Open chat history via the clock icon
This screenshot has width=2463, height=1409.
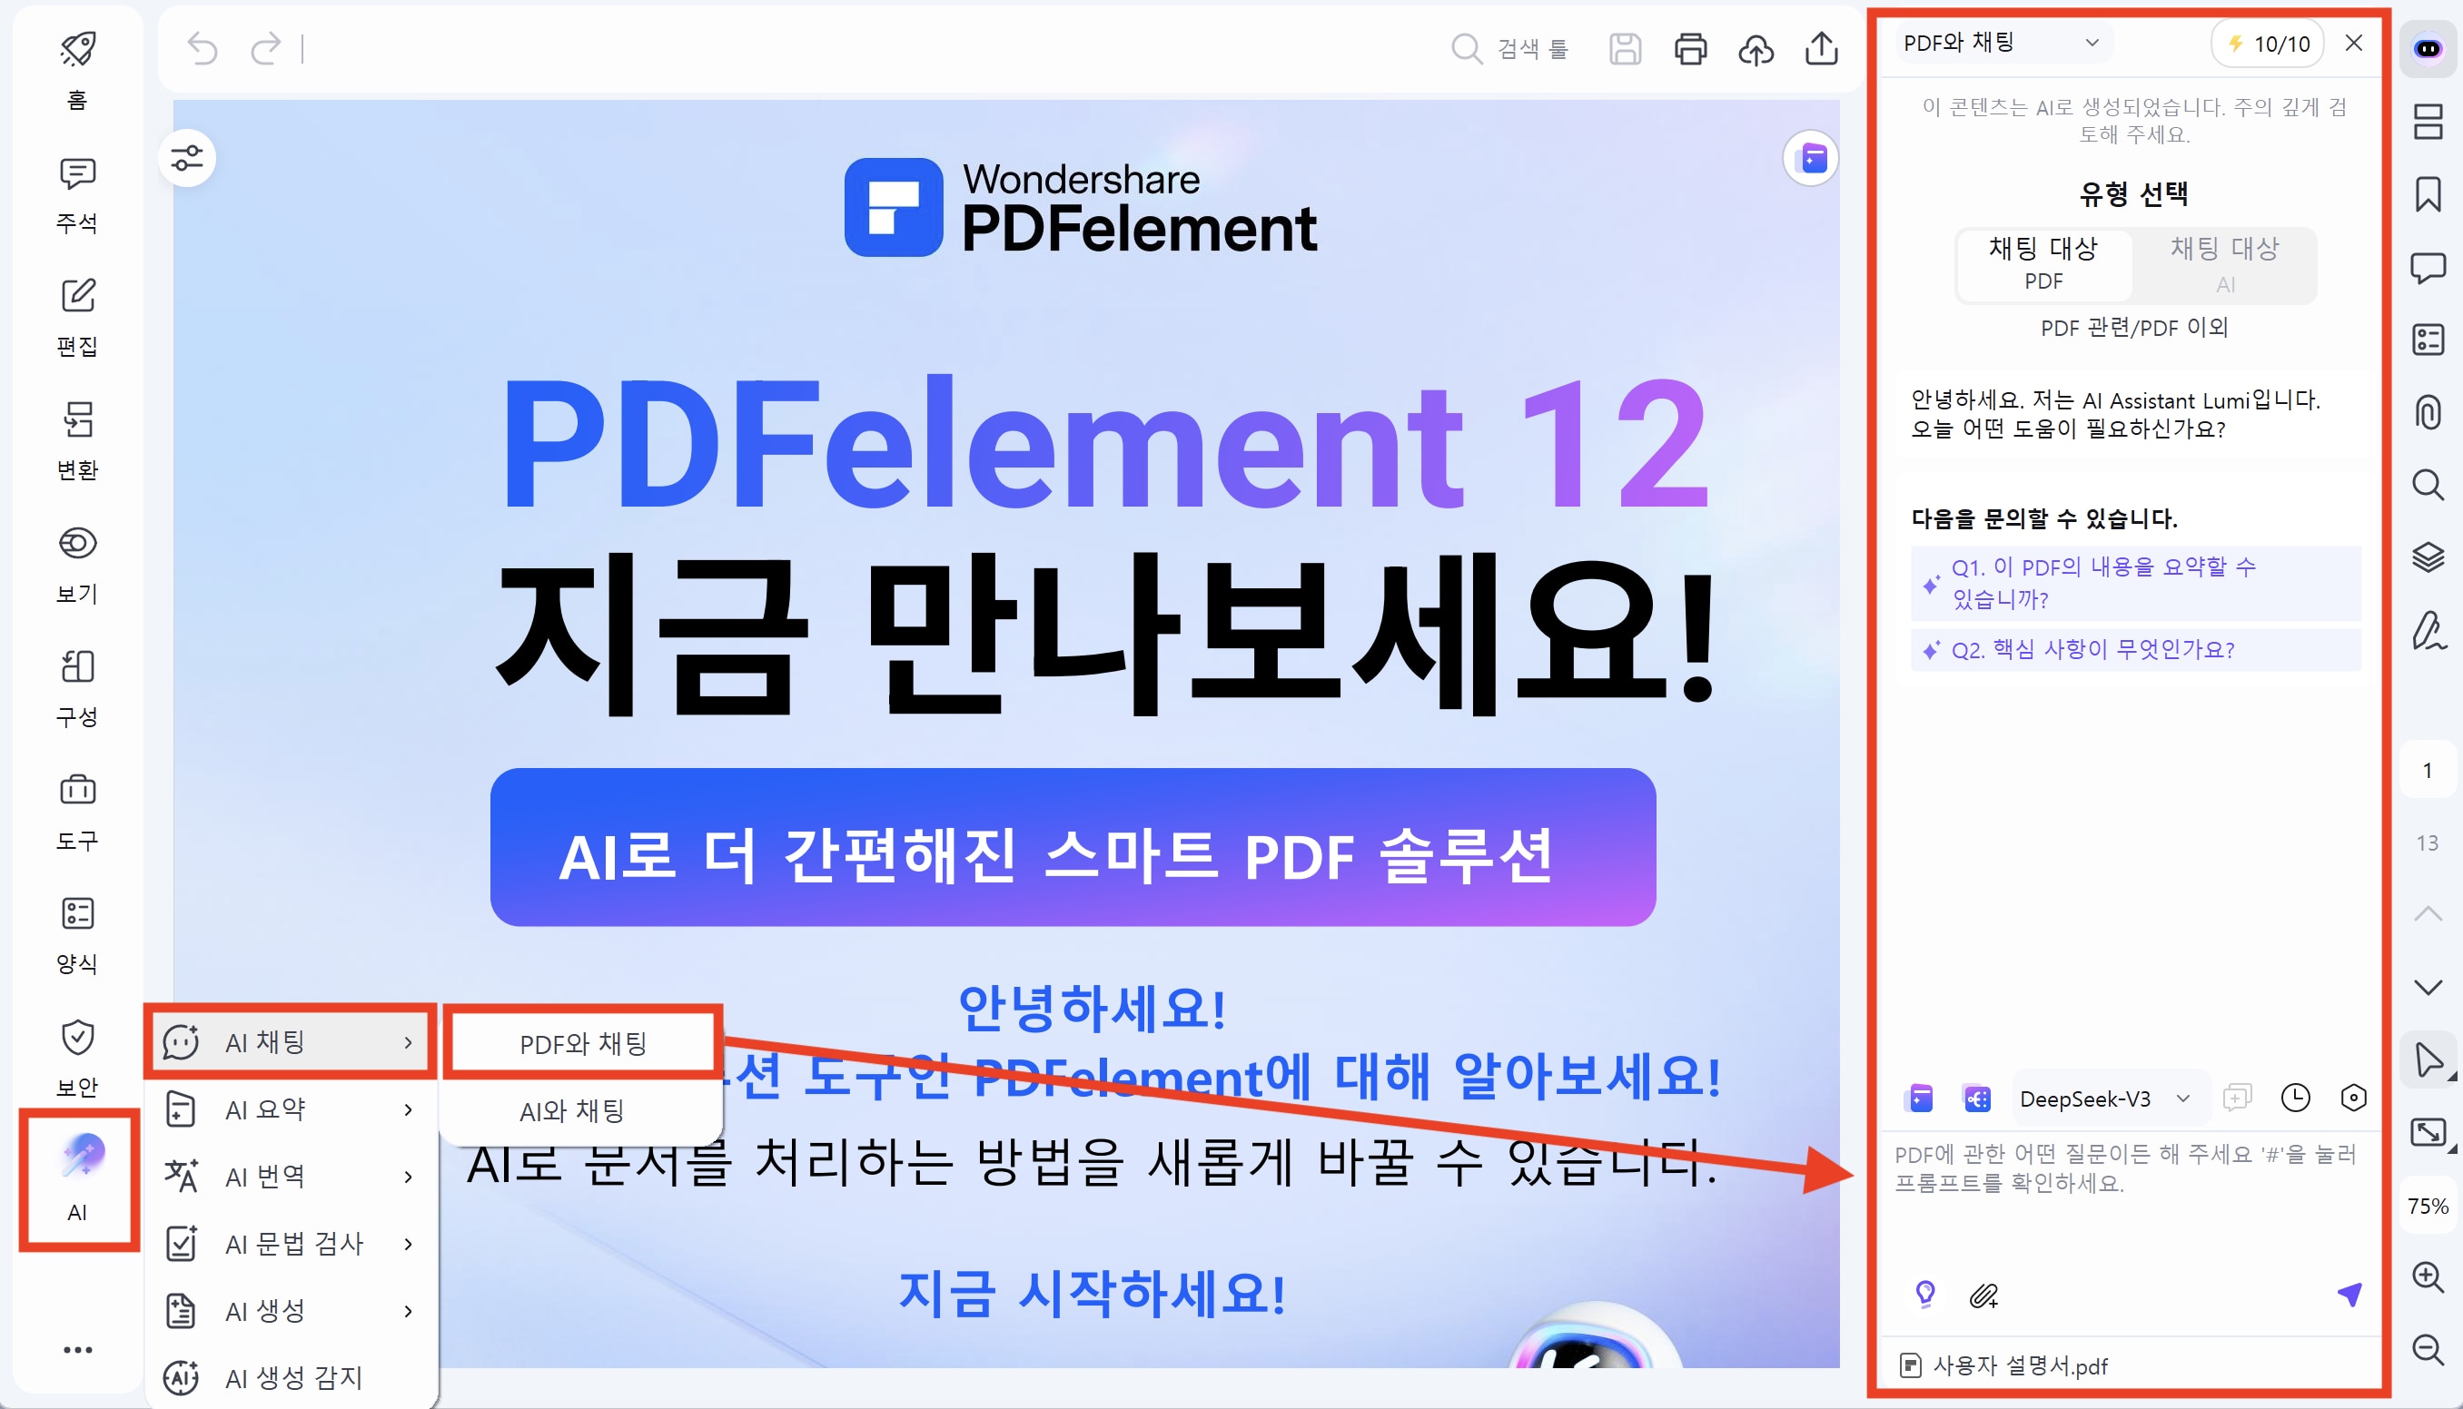[2296, 1098]
